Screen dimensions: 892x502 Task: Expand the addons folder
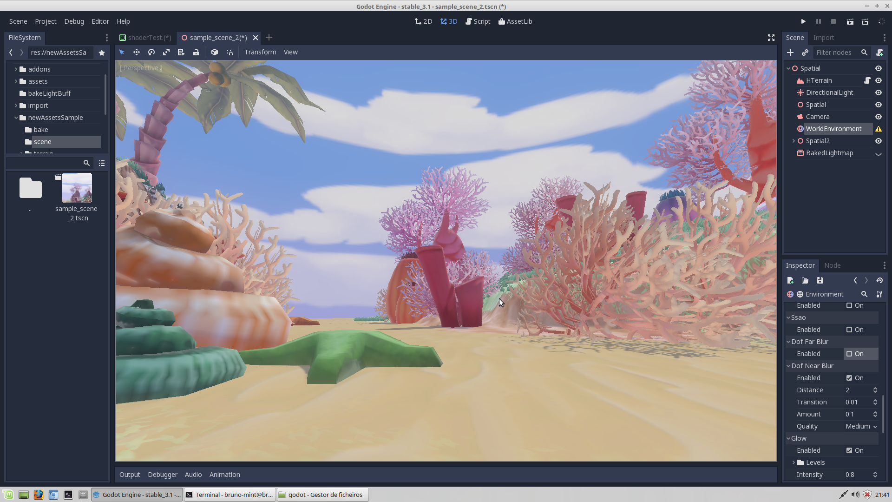point(16,69)
